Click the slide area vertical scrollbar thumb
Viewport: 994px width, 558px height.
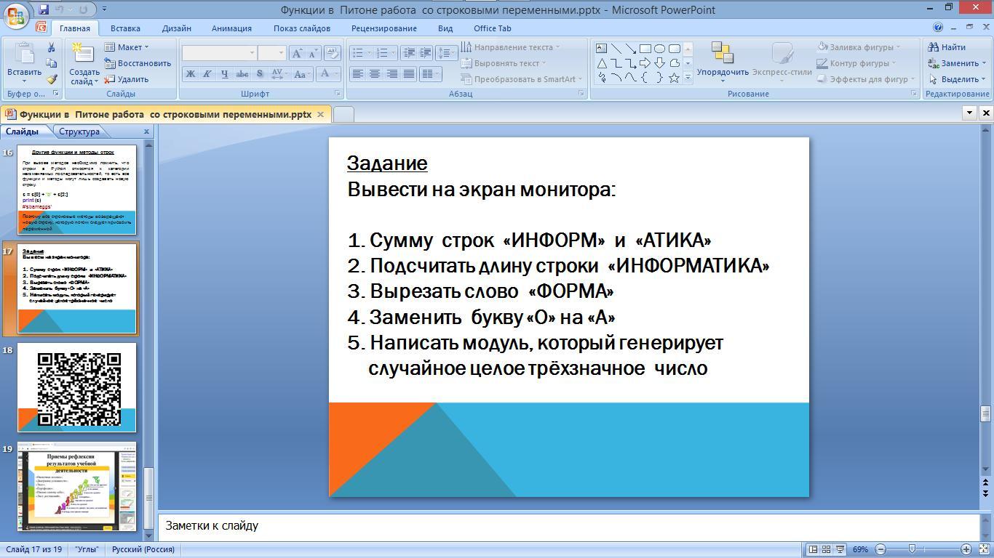tap(986, 413)
